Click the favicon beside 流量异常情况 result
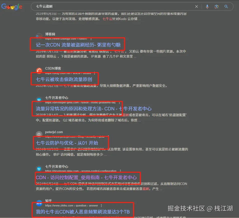 click(x=39, y=100)
